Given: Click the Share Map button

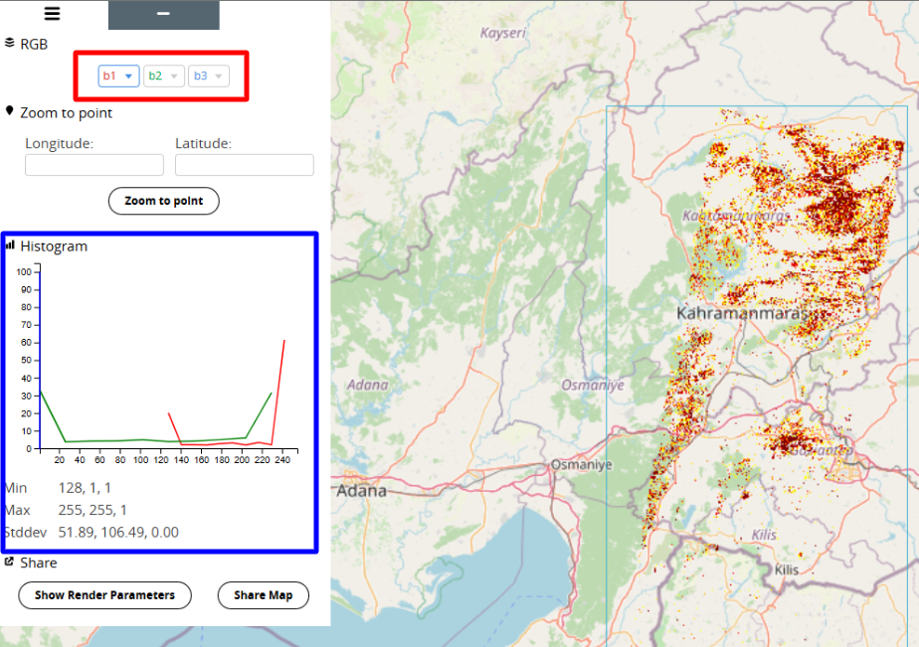Looking at the screenshot, I should click(x=264, y=595).
